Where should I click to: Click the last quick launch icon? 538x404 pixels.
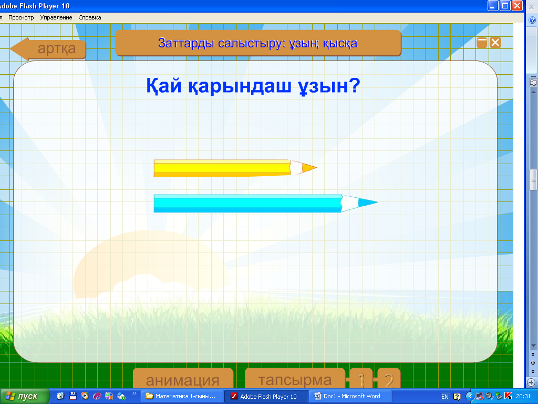[x=121, y=396]
